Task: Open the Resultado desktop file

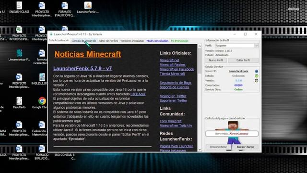Action: pos(19,103)
